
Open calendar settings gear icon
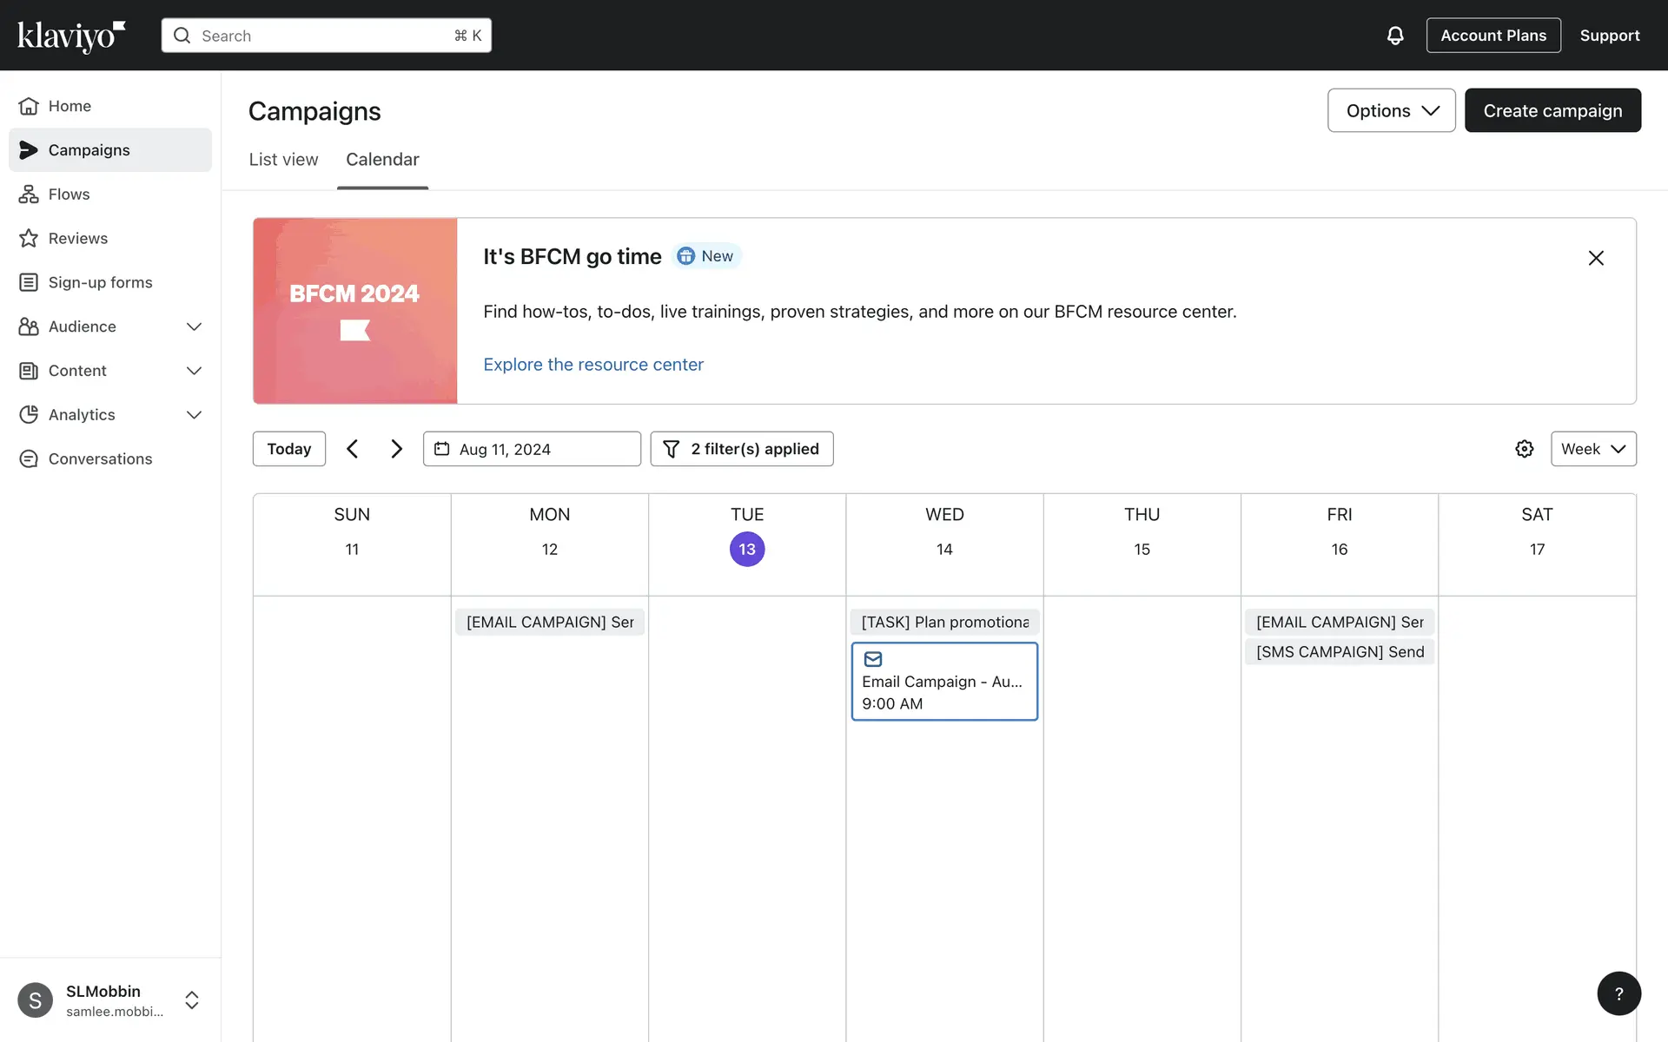[1524, 449]
